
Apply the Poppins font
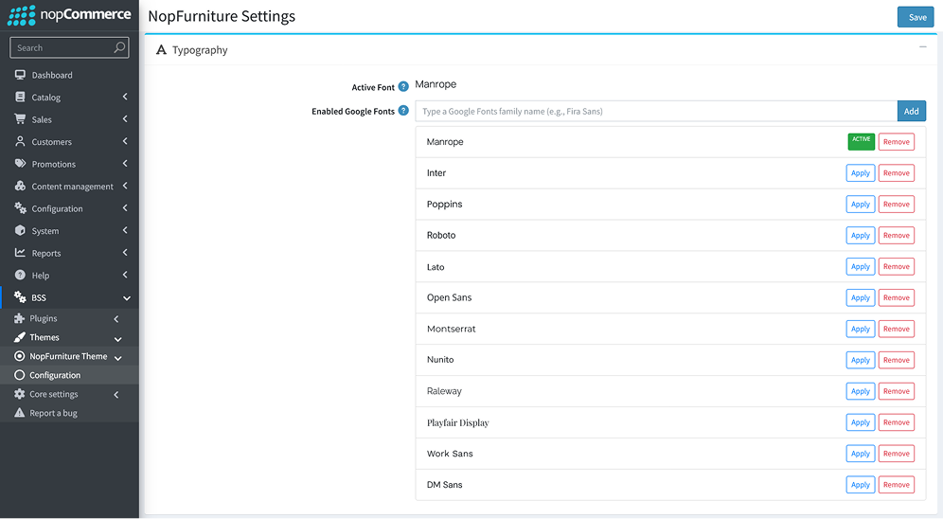860,204
